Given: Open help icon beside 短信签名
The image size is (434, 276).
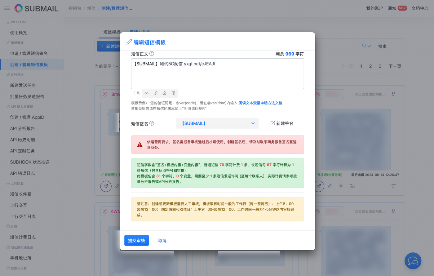Looking at the screenshot, I should 152,123.
